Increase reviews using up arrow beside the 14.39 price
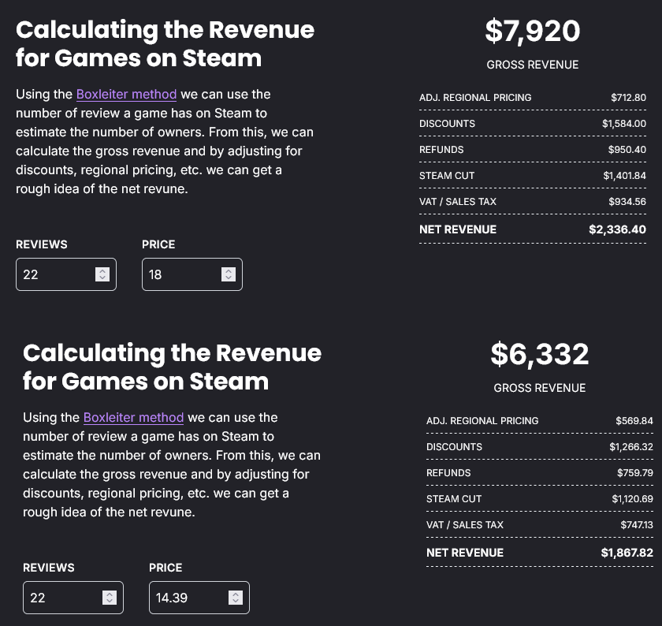 (x=110, y=594)
